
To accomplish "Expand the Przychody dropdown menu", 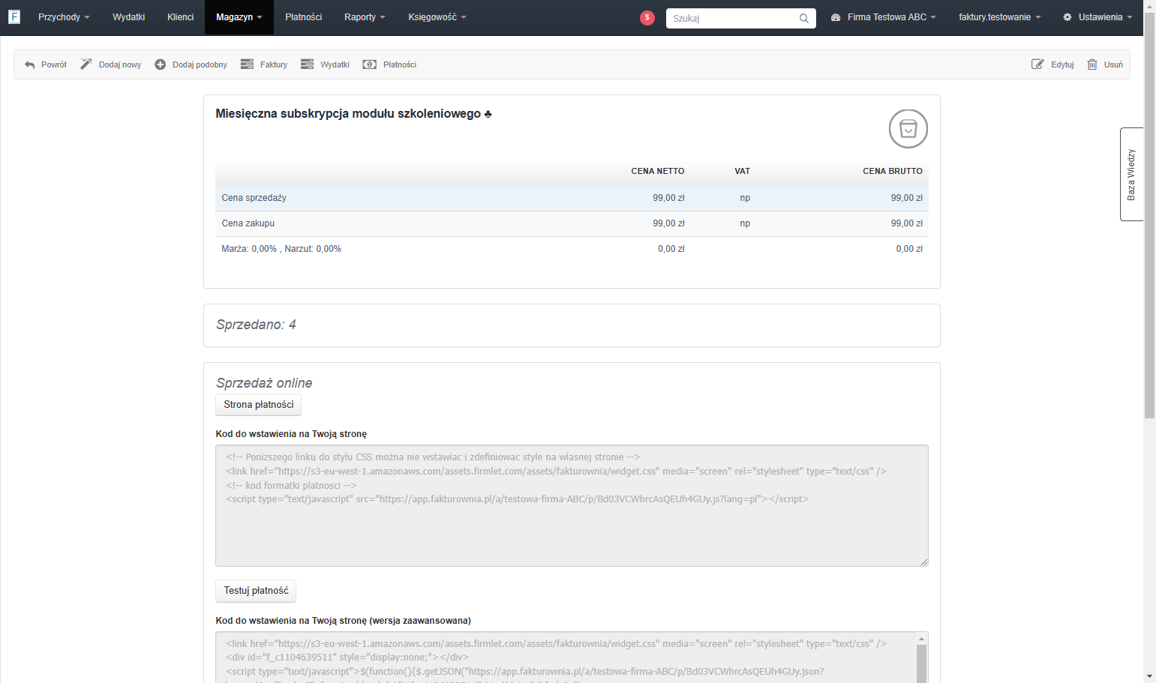I will tap(64, 17).
